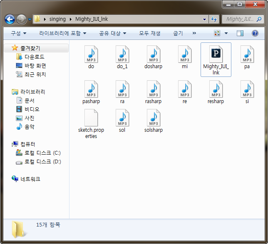
Task: Click 모두 재생 button
Action: [149, 33]
